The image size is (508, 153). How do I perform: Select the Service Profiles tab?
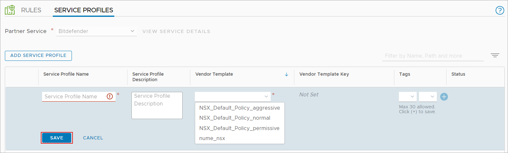point(84,10)
